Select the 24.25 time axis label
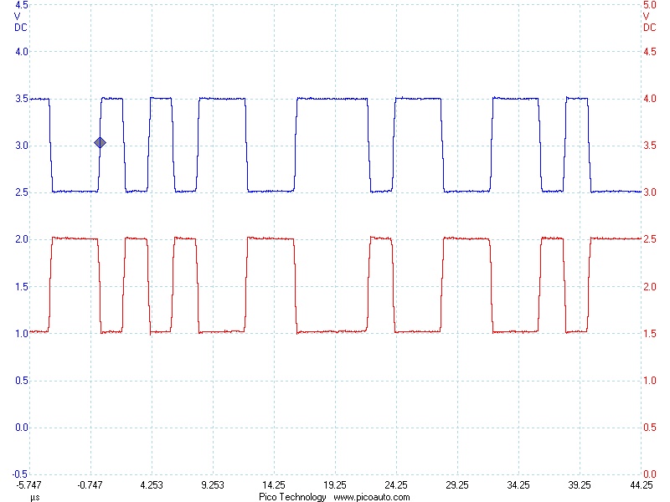 [396, 485]
